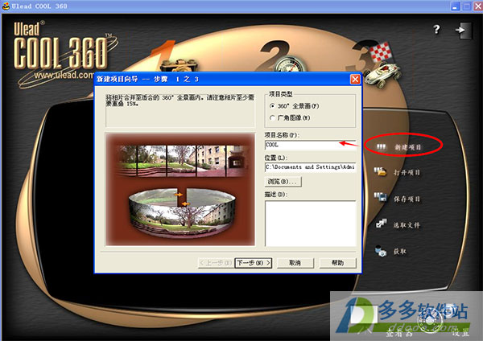483x341 pixels.
Task: Click the 获取 camera icon
Action: click(381, 250)
